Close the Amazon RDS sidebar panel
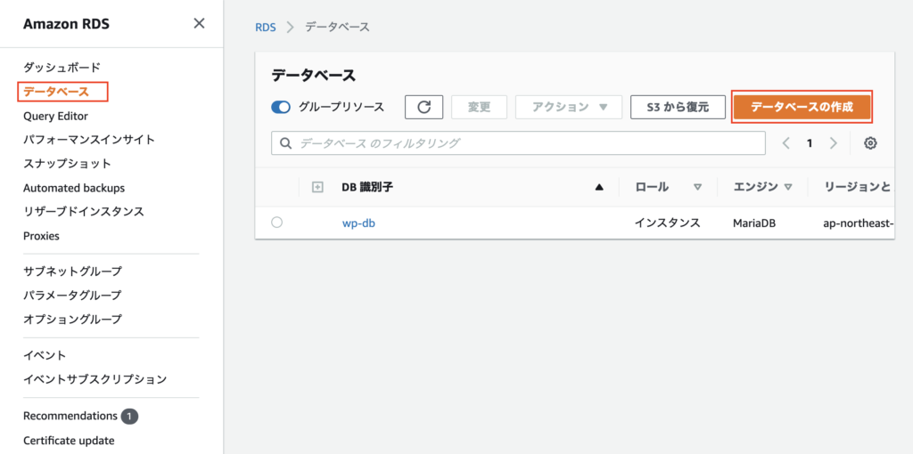This screenshot has width=913, height=454. click(199, 24)
